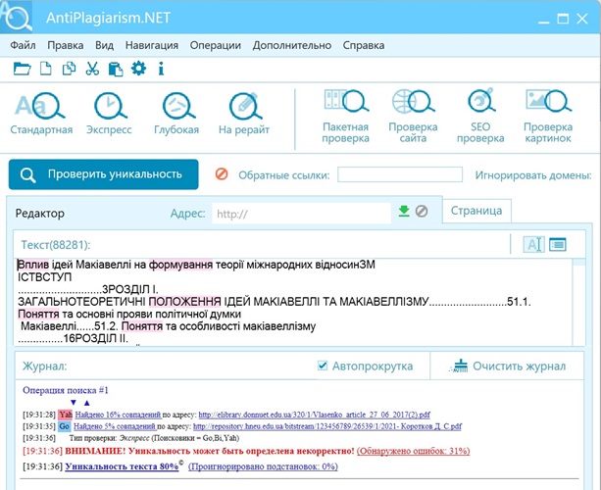
Task: Start the Стандартная check
Action: [x=41, y=114]
